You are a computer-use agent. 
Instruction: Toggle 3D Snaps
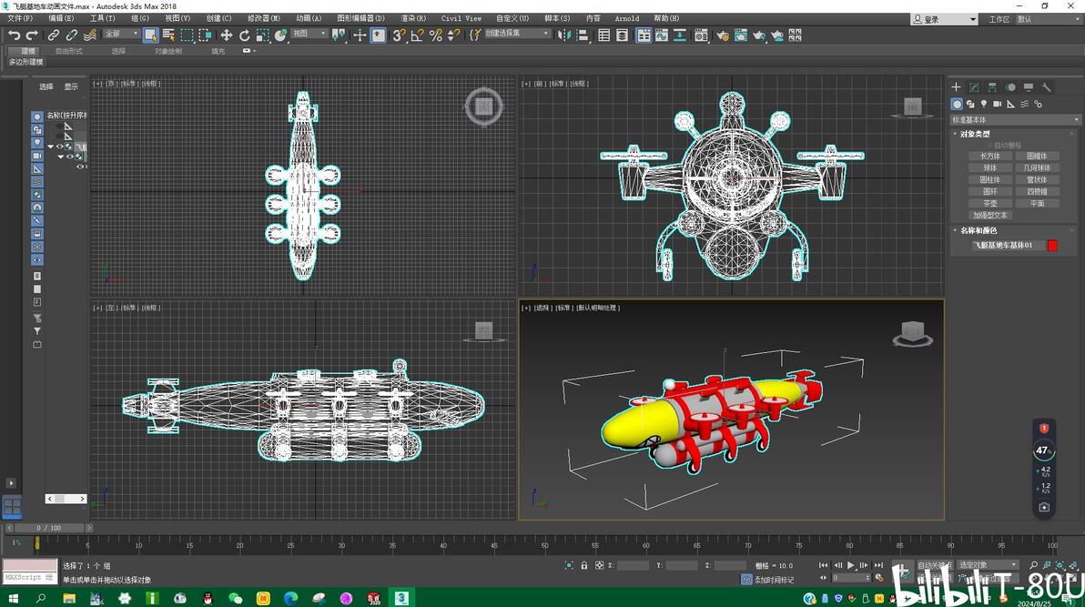click(399, 35)
